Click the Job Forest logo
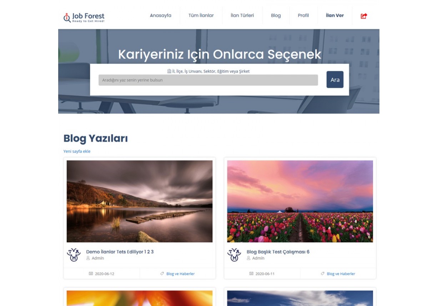Viewport: 438px width, 306px height. (84, 17)
